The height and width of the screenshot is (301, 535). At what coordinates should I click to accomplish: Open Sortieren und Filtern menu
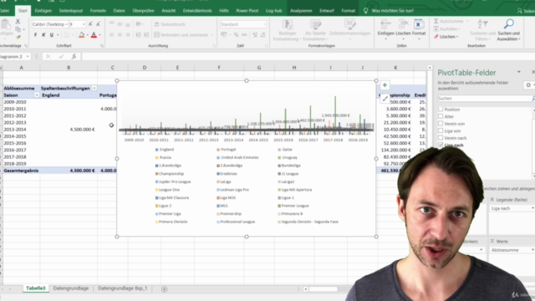coord(482,30)
